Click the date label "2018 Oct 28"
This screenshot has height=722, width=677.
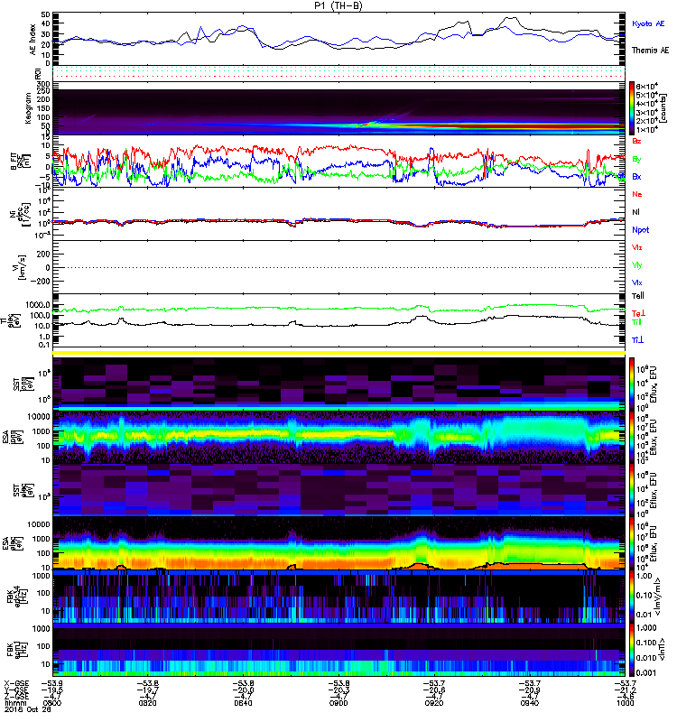tap(27, 709)
